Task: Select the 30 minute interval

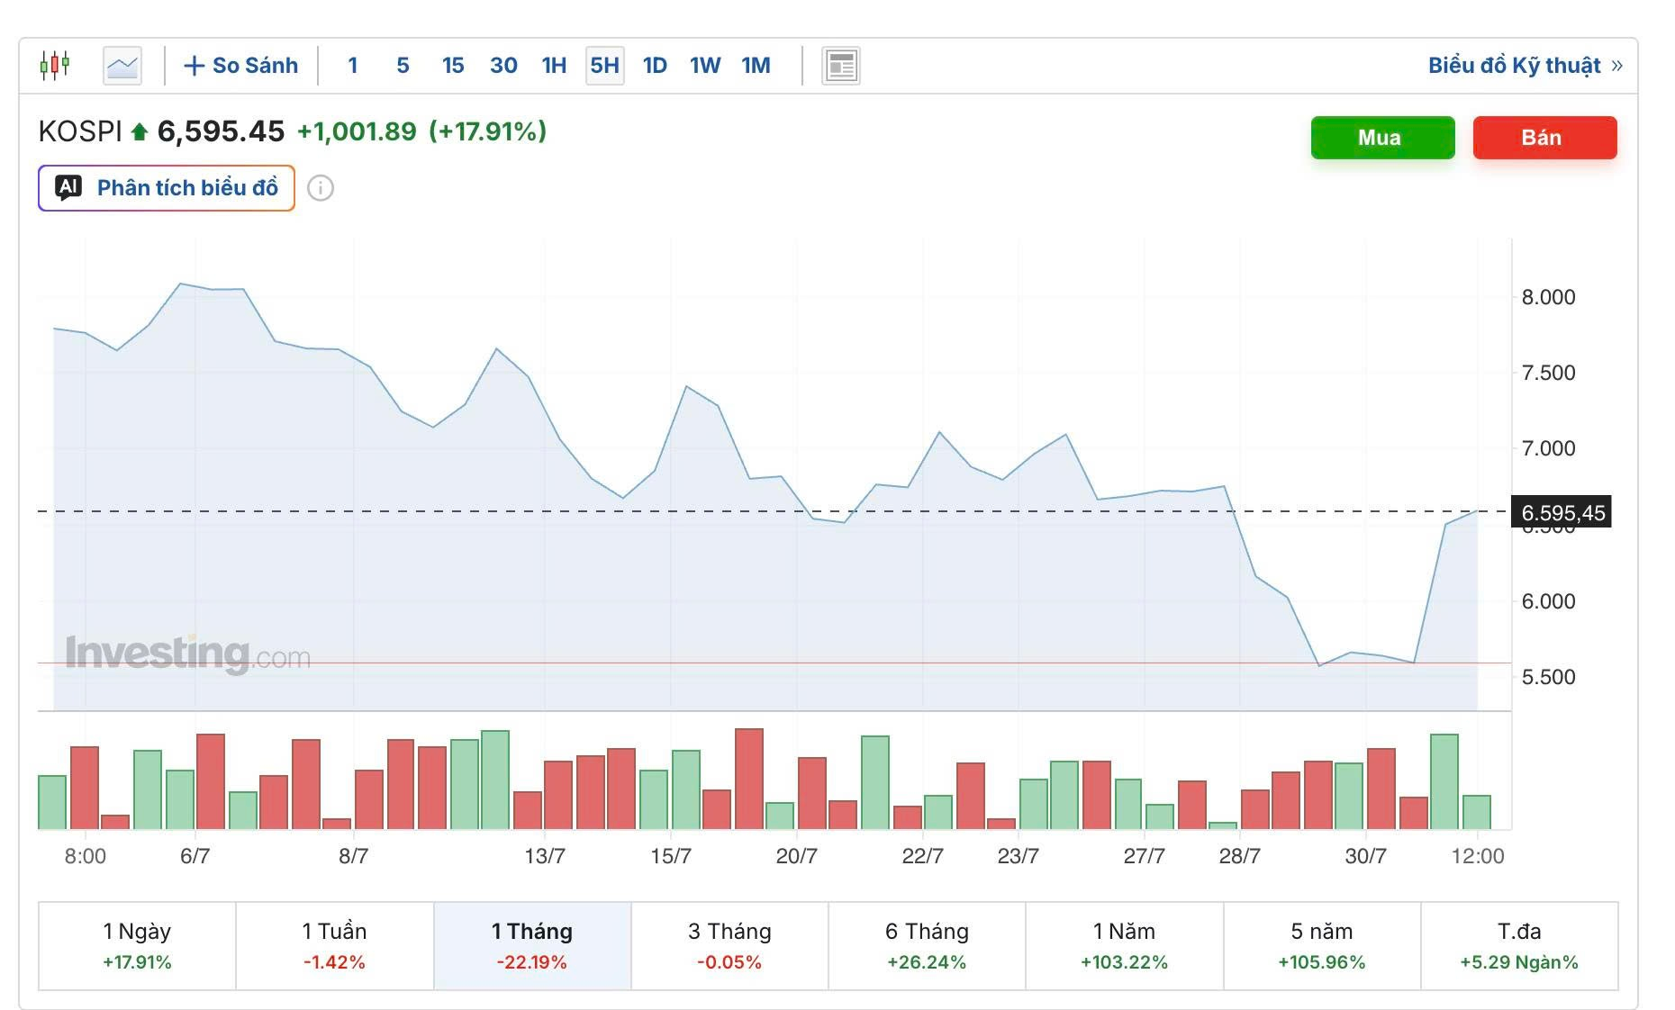Action: 503,66
